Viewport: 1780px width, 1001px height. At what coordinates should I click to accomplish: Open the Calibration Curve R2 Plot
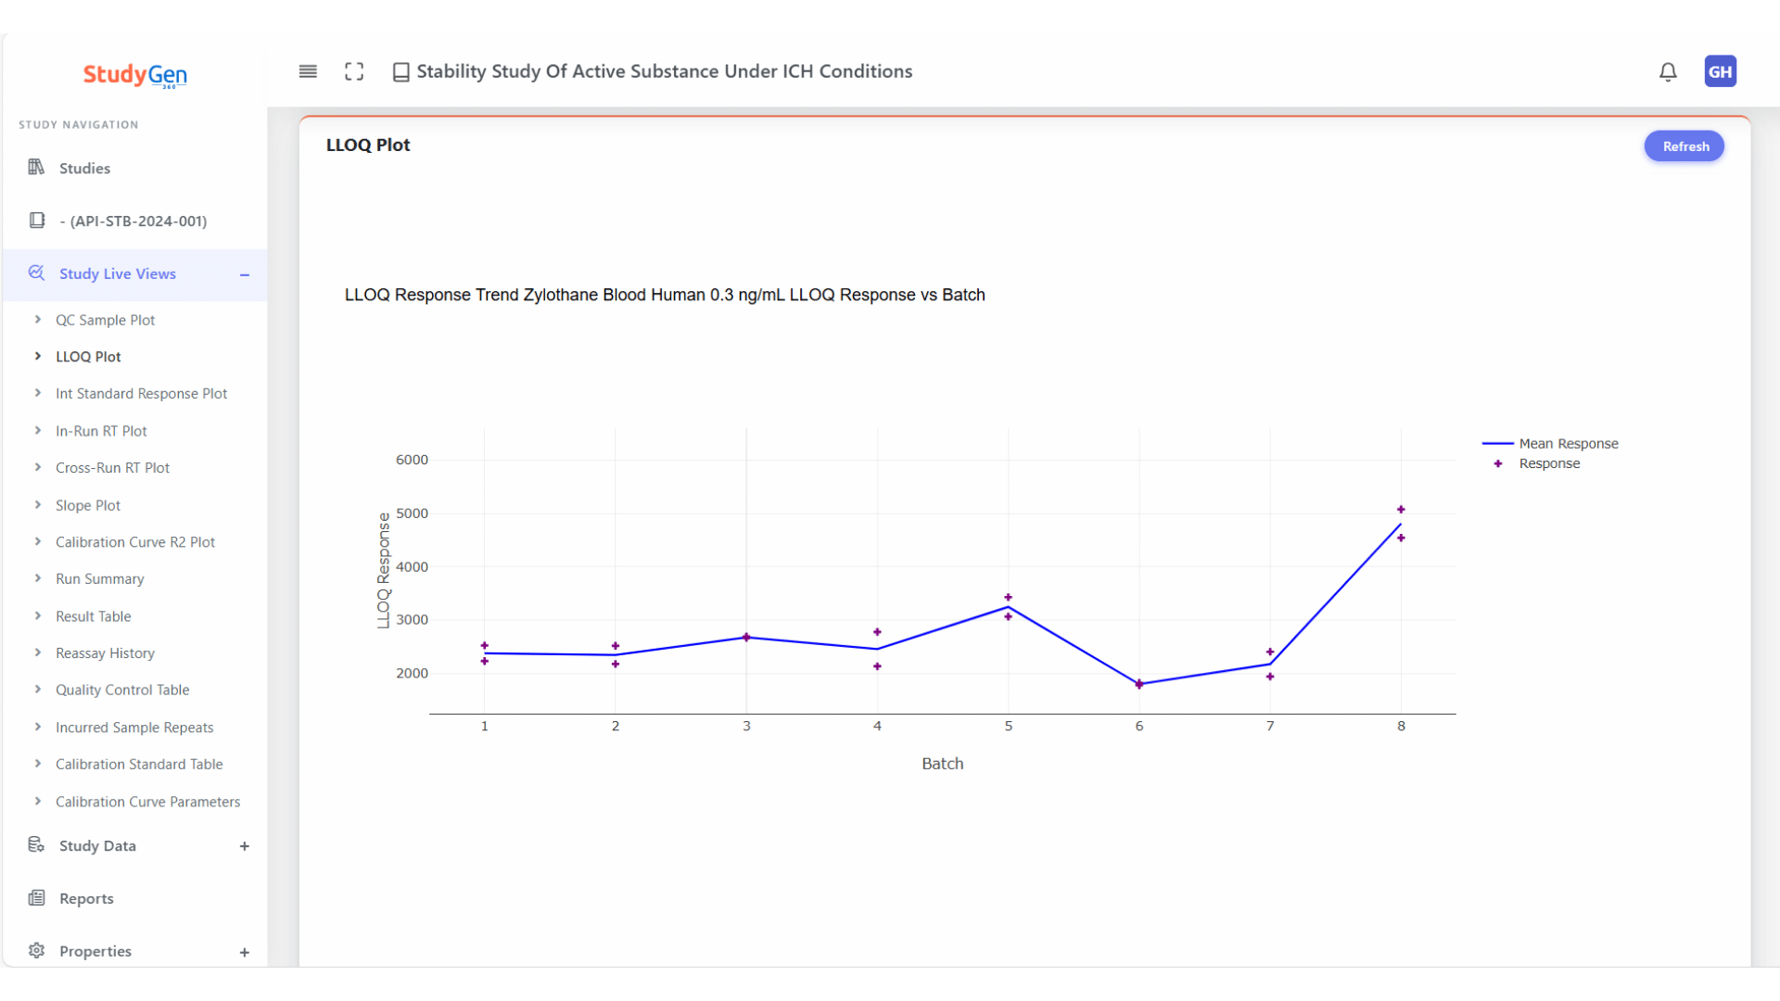tap(134, 542)
